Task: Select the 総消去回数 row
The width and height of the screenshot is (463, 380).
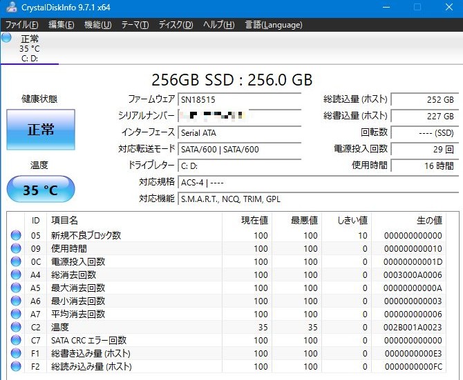Action: pyautogui.click(x=227, y=274)
